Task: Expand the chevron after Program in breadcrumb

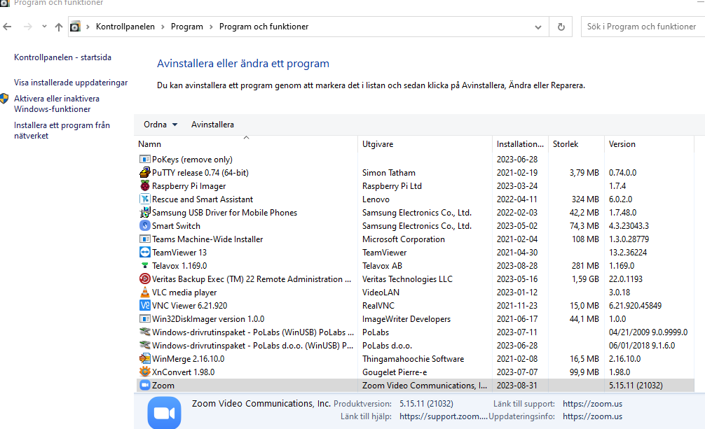Action: coord(211,27)
